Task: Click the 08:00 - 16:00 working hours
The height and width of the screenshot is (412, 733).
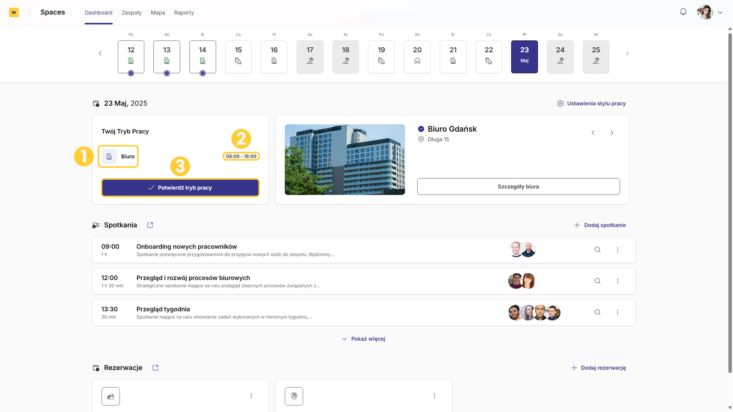Action: 241,156
